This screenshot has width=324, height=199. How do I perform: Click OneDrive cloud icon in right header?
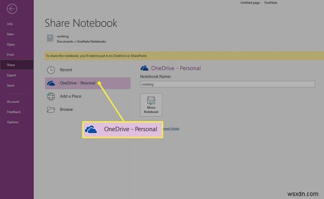pyautogui.click(x=144, y=68)
